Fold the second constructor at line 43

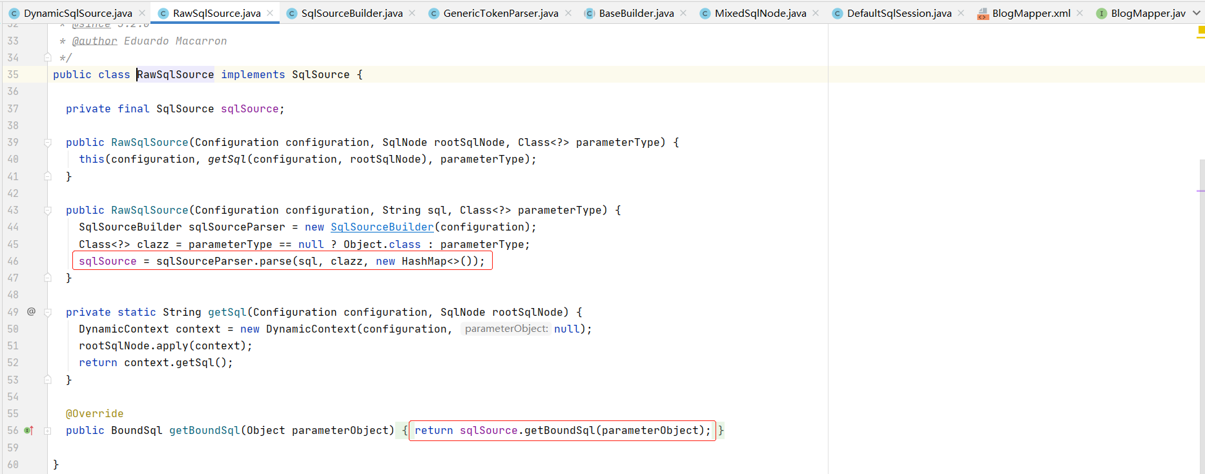pos(48,210)
